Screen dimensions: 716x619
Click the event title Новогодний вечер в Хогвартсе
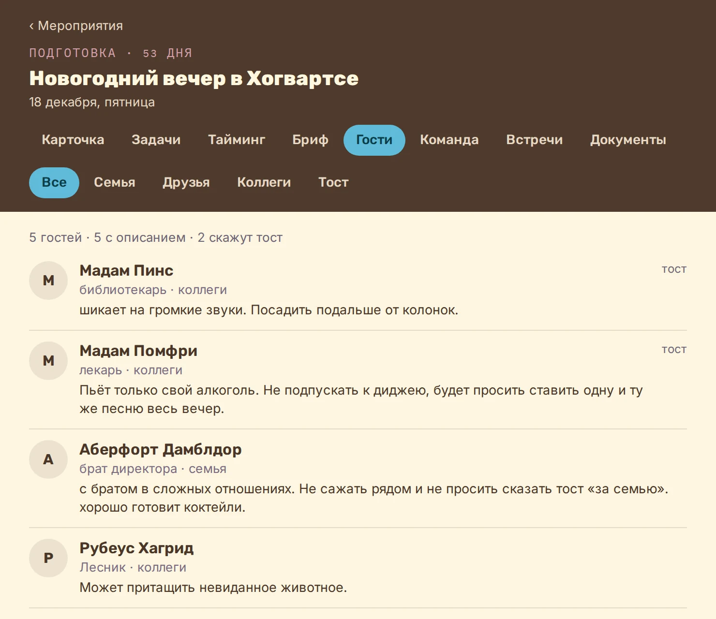[194, 78]
